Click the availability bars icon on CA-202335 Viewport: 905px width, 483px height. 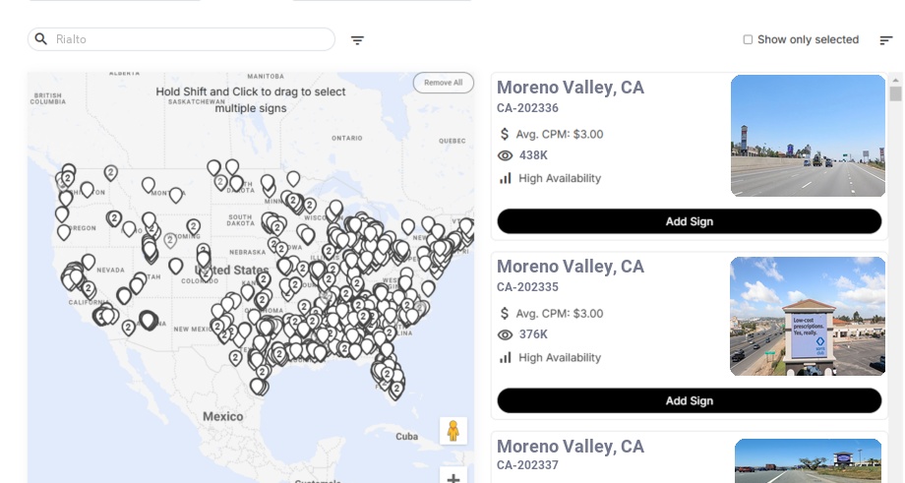[506, 357]
